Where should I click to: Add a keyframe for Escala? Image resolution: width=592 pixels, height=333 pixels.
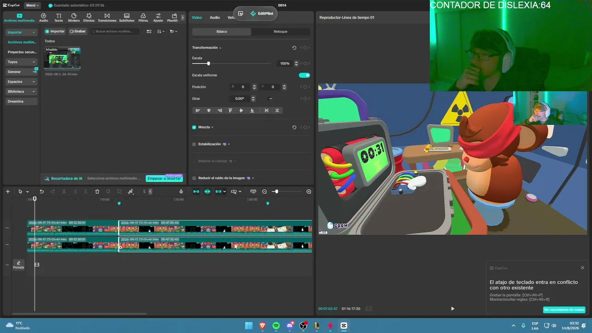[305, 63]
